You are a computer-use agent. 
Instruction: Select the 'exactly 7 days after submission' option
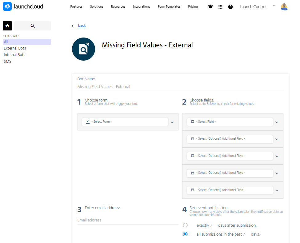(x=185, y=225)
